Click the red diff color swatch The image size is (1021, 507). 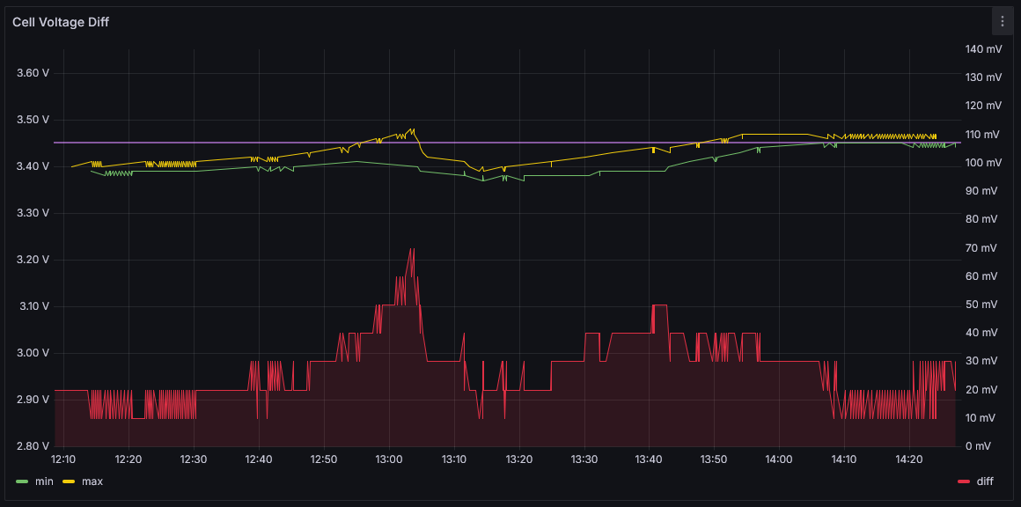click(965, 481)
